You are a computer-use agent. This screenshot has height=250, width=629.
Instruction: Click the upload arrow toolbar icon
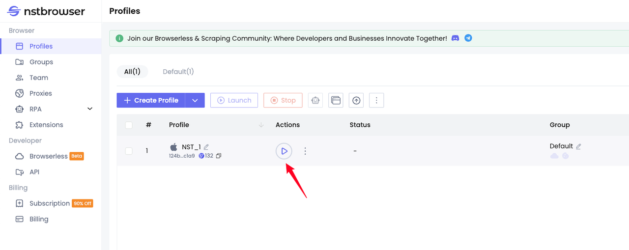(x=356, y=100)
